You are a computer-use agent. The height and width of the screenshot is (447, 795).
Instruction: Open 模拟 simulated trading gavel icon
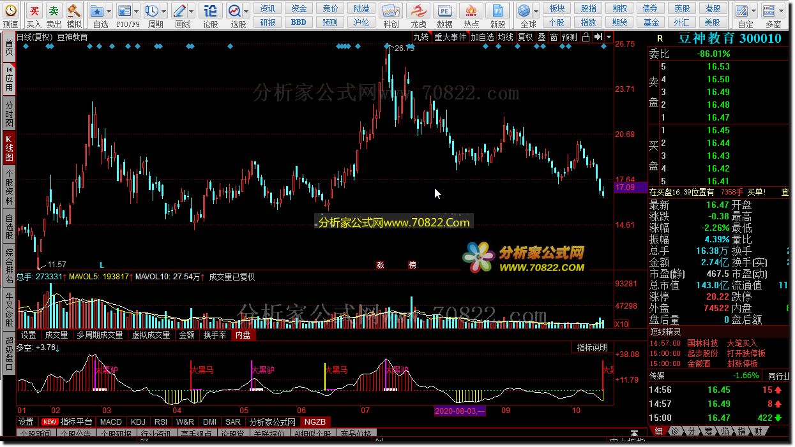[74, 11]
